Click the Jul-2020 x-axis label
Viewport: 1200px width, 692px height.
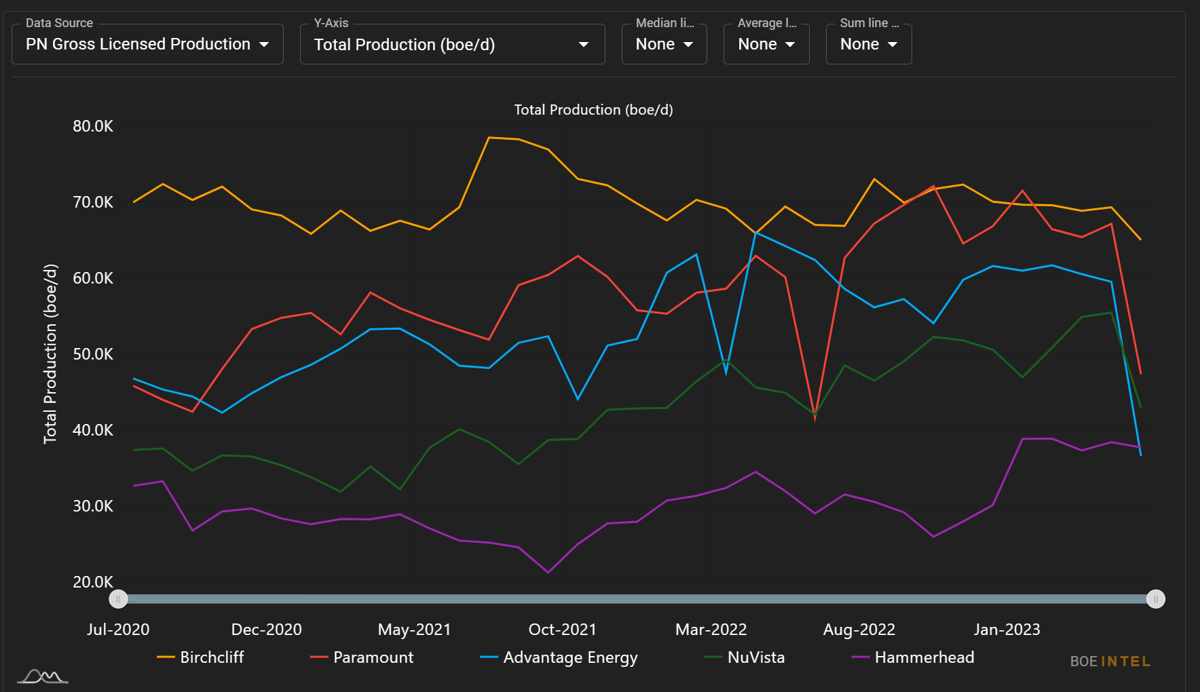tap(118, 630)
